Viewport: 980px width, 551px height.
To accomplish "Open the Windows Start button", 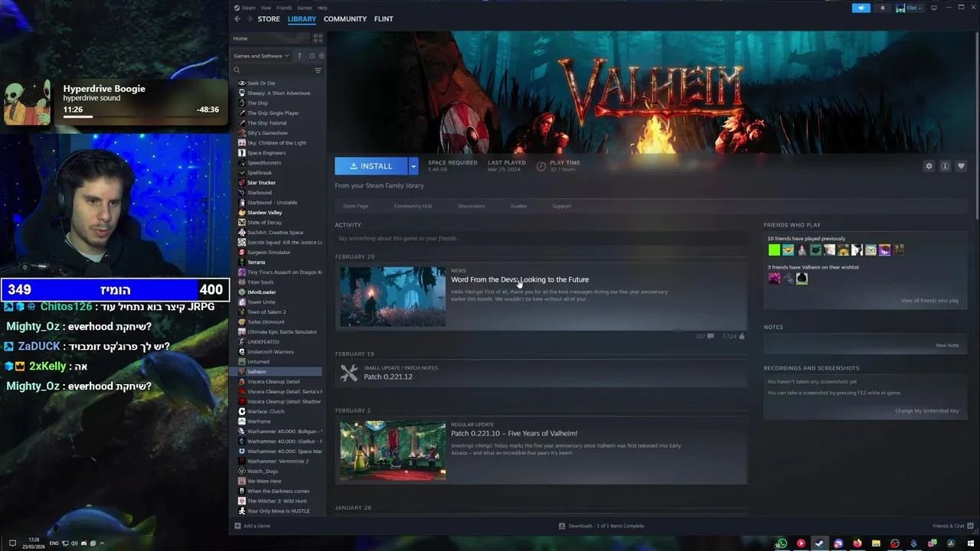I will [970, 543].
